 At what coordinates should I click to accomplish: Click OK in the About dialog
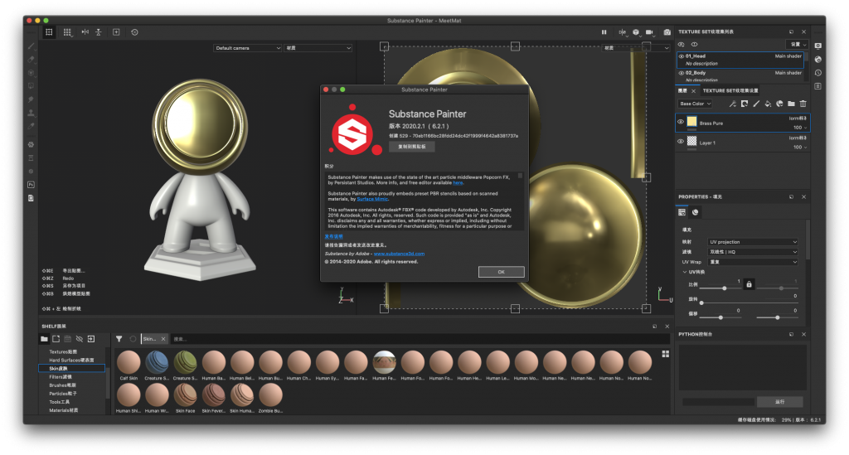(x=502, y=272)
